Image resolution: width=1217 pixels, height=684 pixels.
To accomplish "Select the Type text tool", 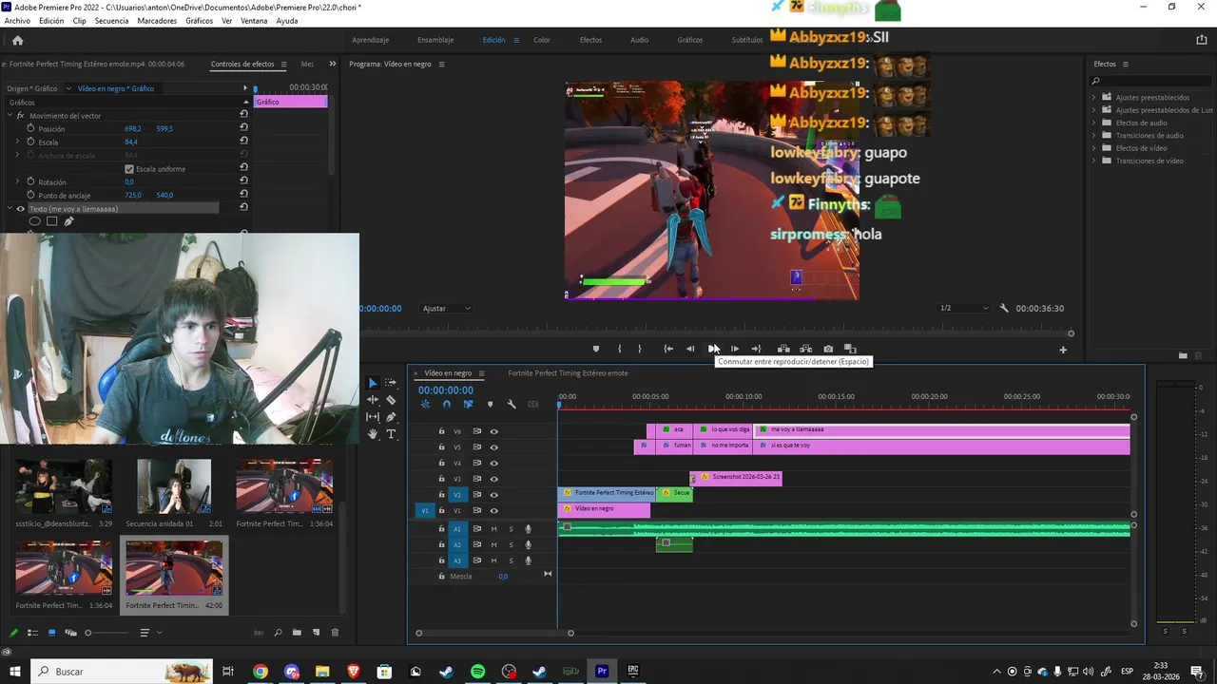I will (x=391, y=434).
